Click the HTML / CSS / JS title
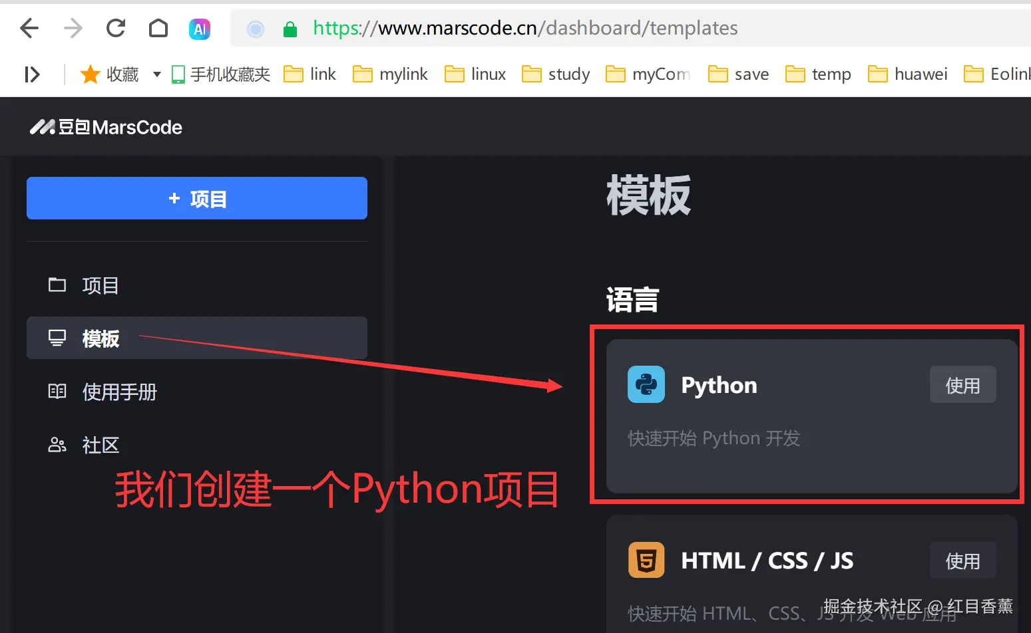 click(x=767, y=561)
